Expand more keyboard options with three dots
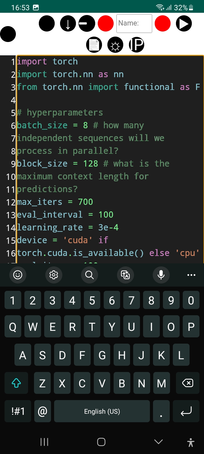 click(x=191, y=275)
